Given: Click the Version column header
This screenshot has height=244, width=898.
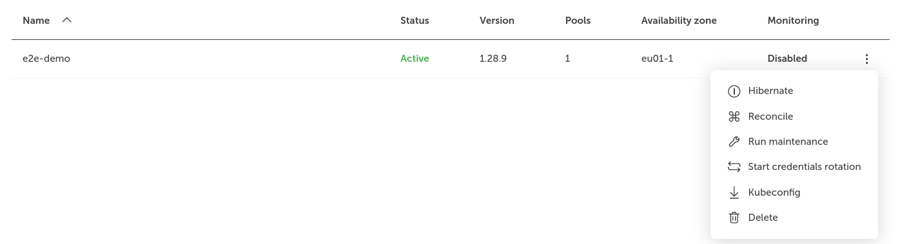Looking at the screenshot, I should click(x=497, y=21).
